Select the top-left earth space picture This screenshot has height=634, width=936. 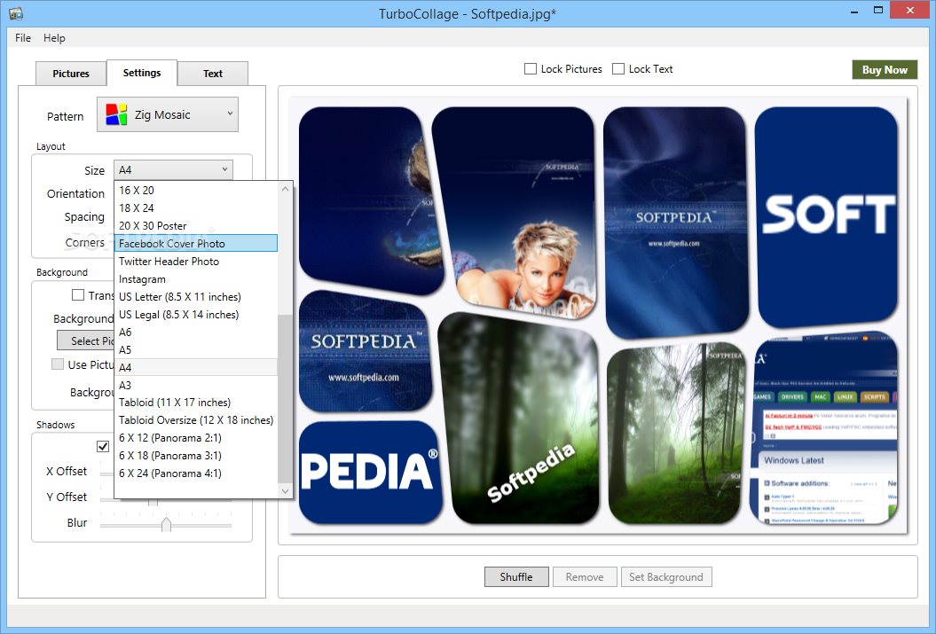(x=370, y=200)
